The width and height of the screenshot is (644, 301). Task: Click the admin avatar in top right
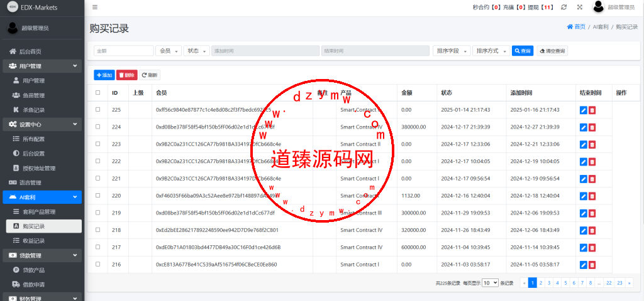click(599, 6)
